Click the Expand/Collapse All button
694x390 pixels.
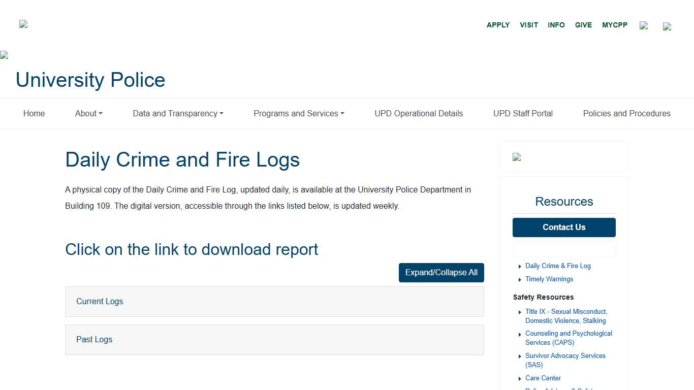click(441, 273)
